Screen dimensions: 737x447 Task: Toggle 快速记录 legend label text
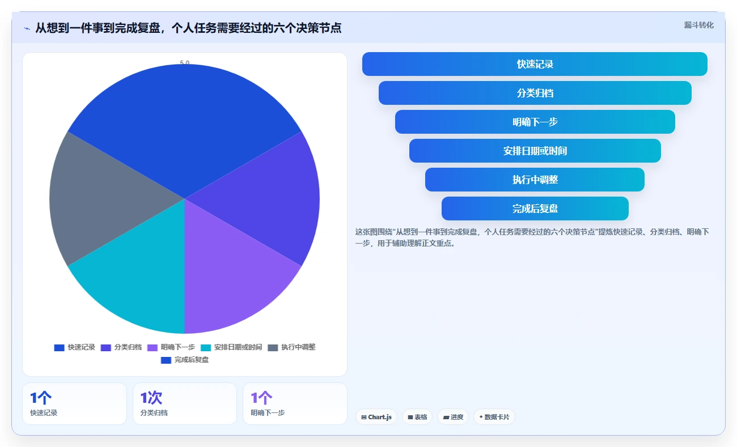click(82, 347)
